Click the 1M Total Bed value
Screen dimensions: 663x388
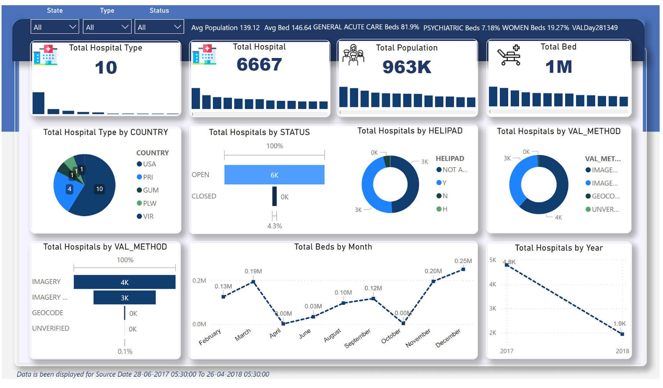click(559, 66)
